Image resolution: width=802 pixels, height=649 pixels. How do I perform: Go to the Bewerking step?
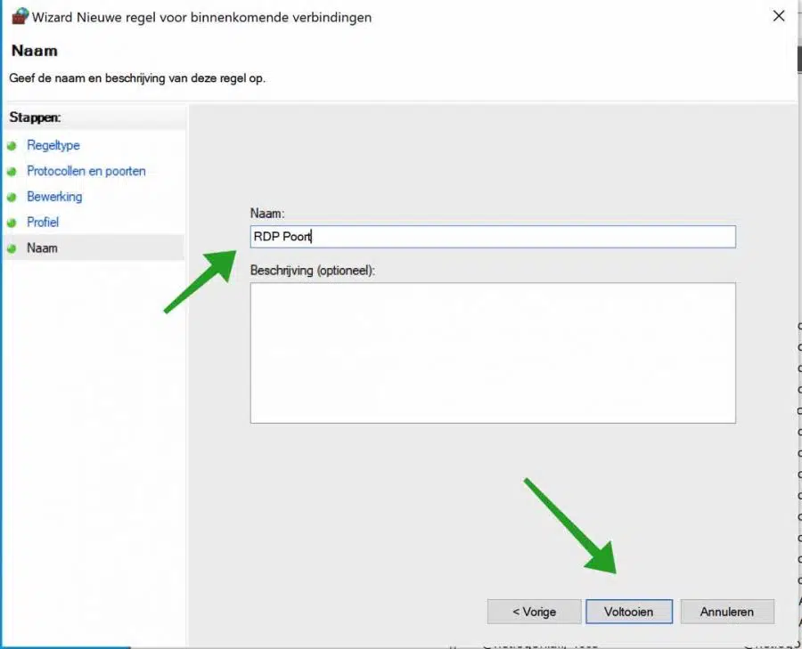click(54, 196)
